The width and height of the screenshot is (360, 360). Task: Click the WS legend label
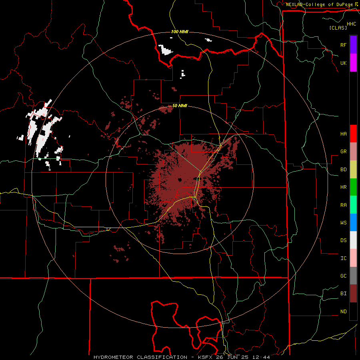pyautogui.click(x=343, y=223)
